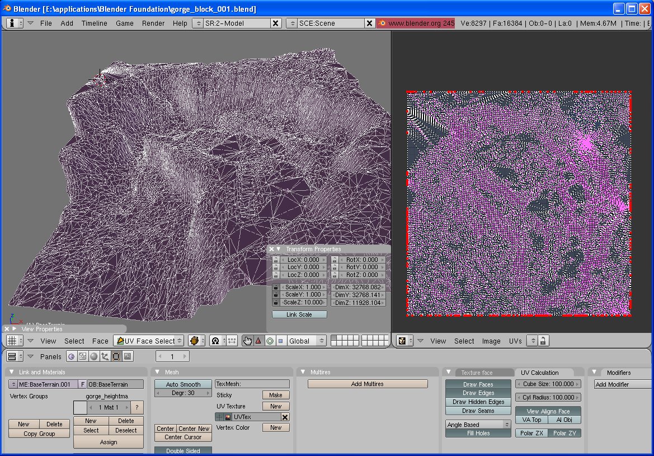Open the Render menu in top bar

pyautogui.click(x=153, y=23)
